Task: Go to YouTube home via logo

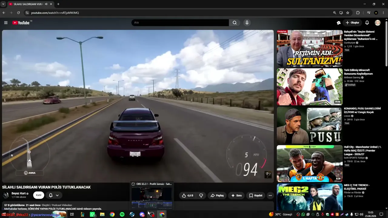Action: click(x=21, y=23)
